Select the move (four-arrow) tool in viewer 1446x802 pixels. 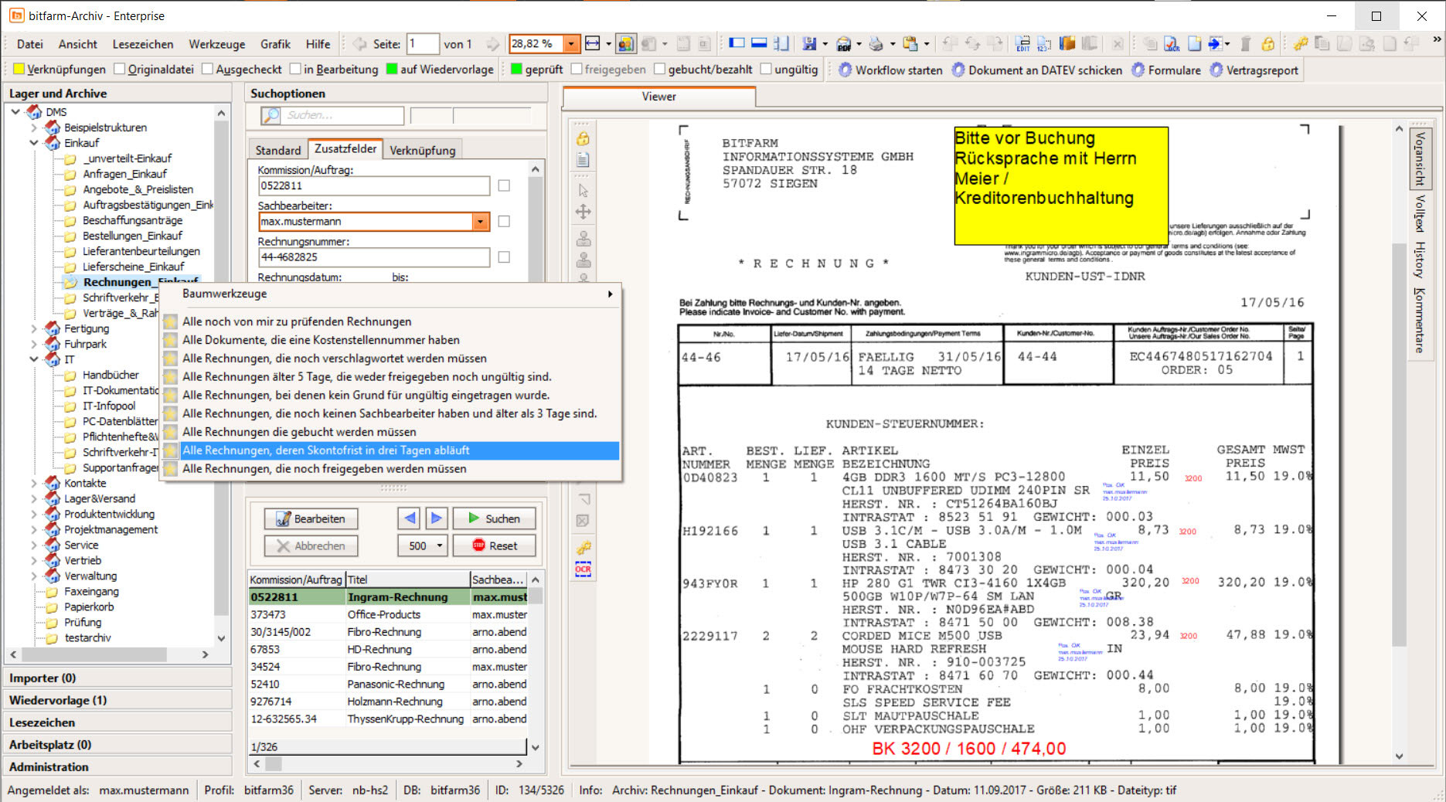(583, 212)
